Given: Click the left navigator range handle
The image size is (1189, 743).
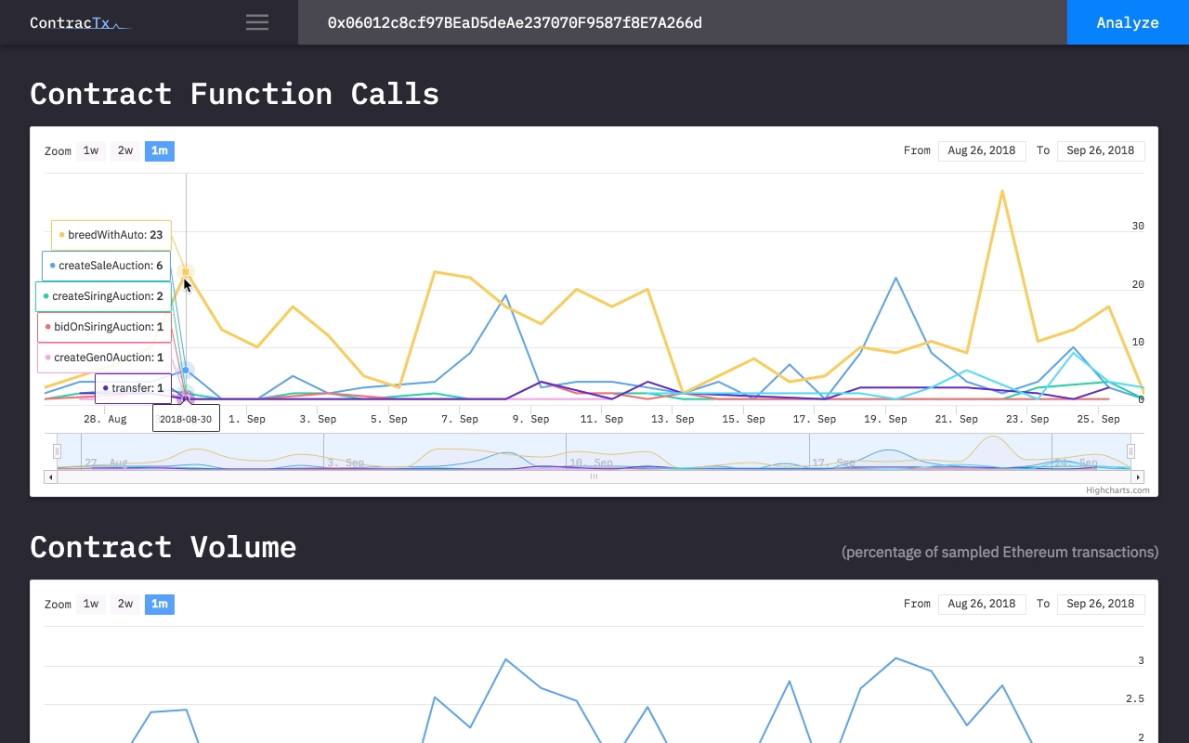Looking at the screenshot, I should (57, 450).
